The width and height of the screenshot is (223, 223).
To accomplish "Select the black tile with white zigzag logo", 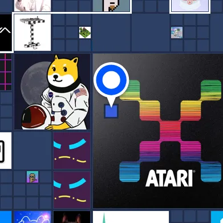I will click(x=6, y=33).
